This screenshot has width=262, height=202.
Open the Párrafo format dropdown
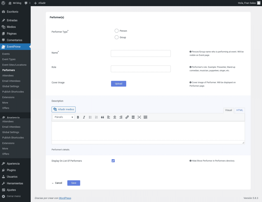pos(63,117)
